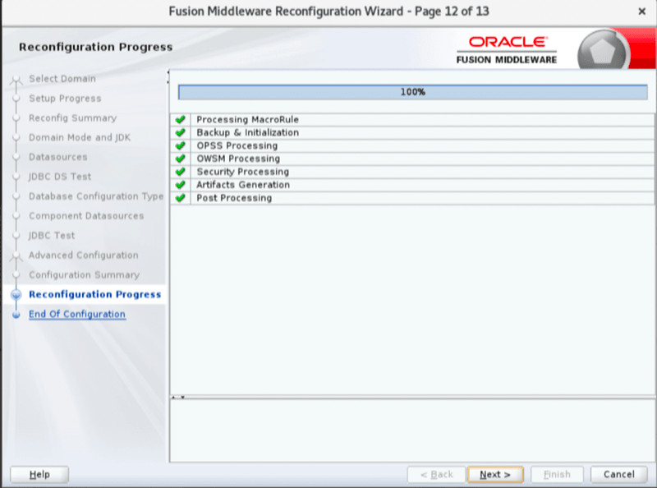This screenshot has height=488, width=657.
Task: Click the green check next to Processing MacroRule
Action: tap(181, 119)
